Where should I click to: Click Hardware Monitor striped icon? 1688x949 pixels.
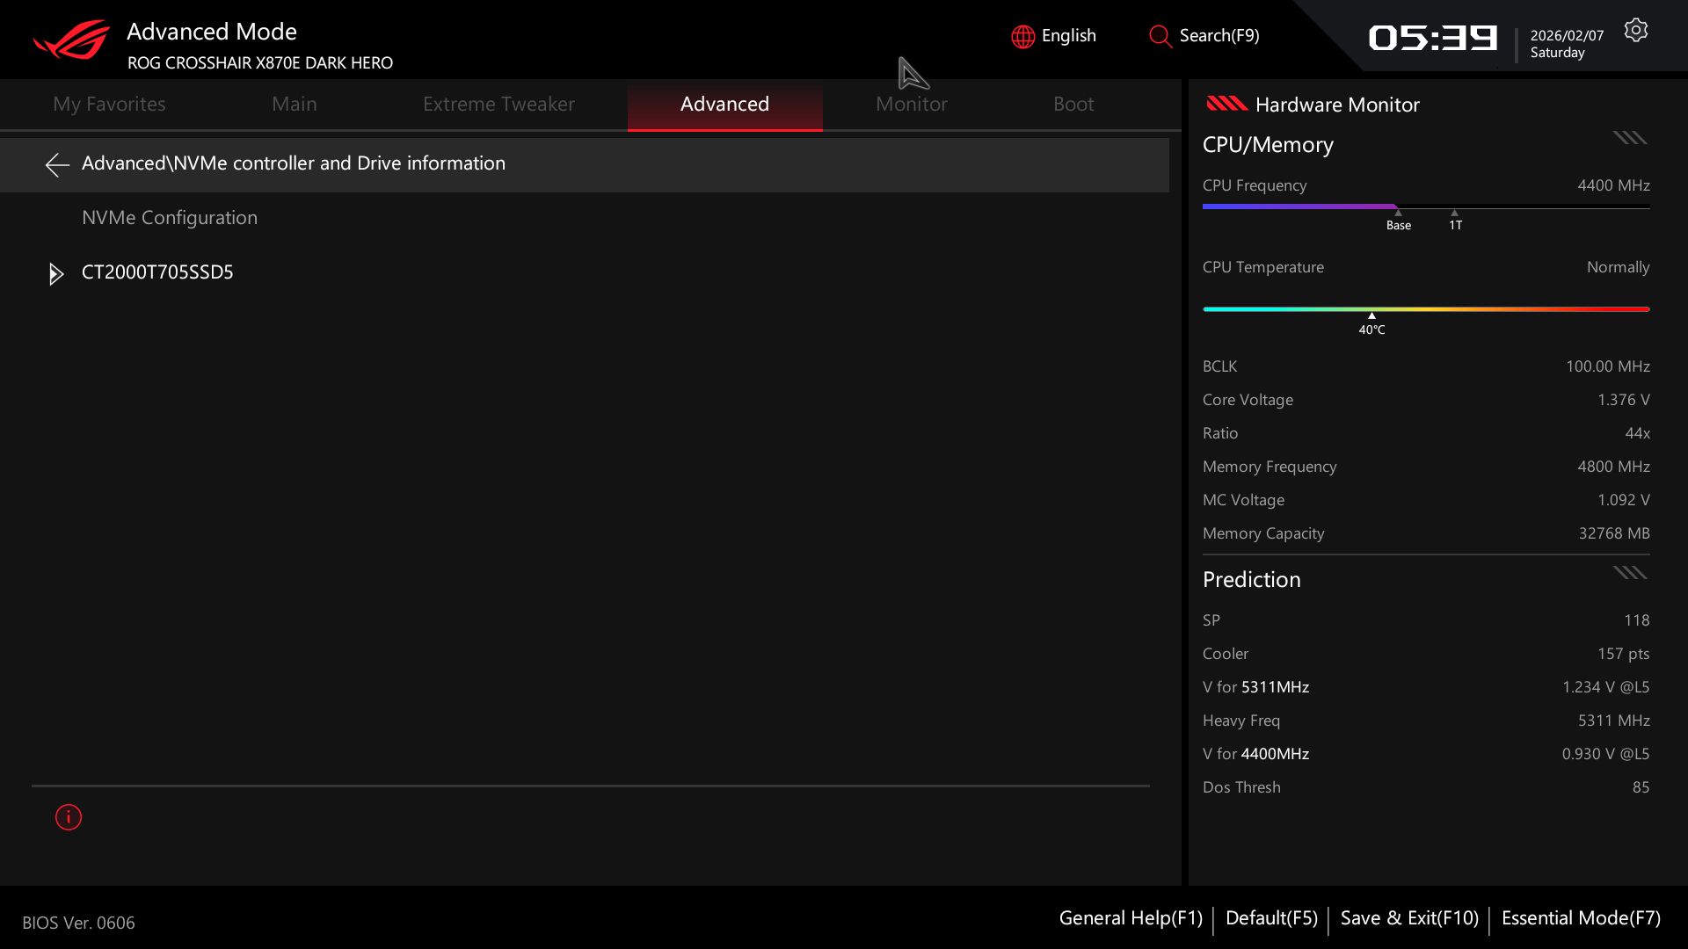pos(1226,104)
